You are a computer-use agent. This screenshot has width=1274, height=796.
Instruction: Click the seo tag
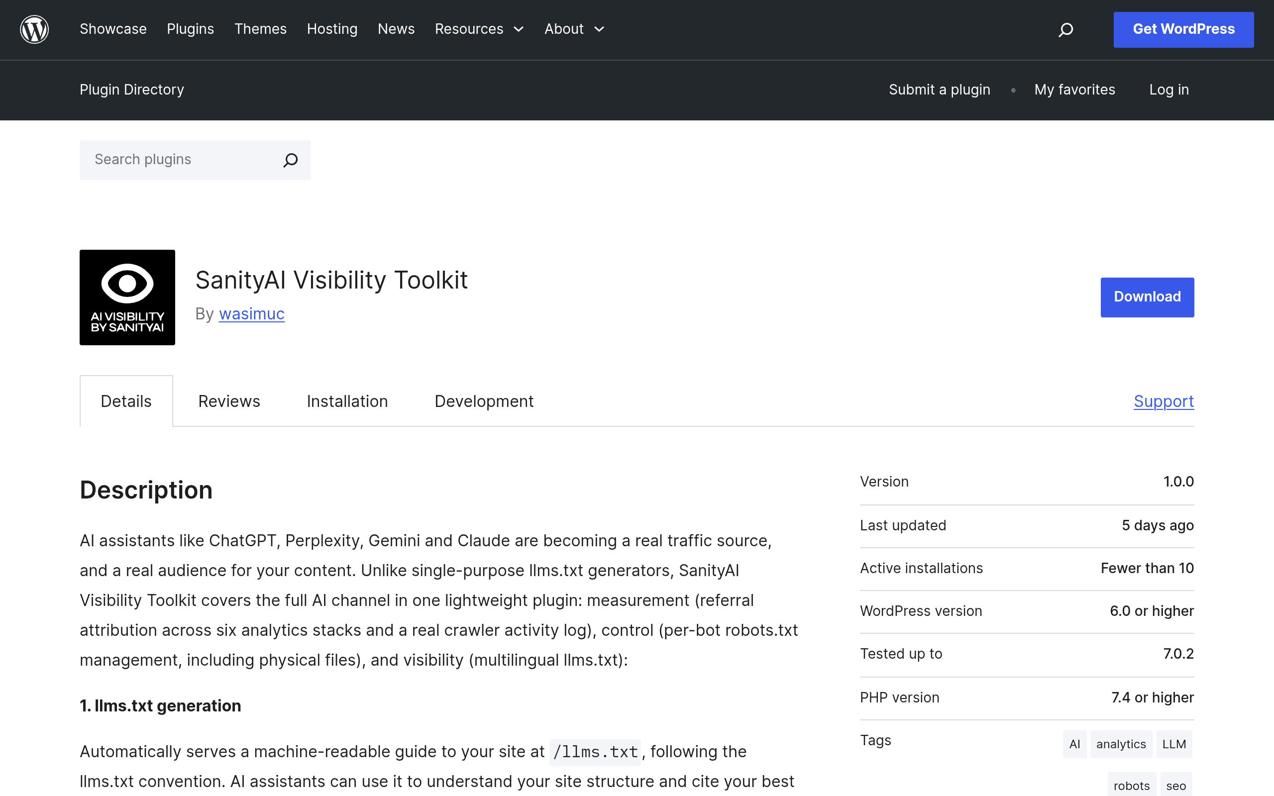tap(1175, 785)
